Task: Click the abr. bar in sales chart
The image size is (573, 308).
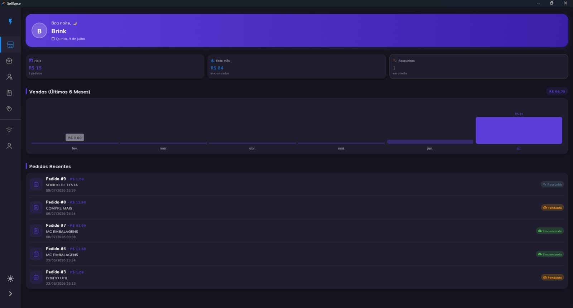Action: click(x=252, y=143)
